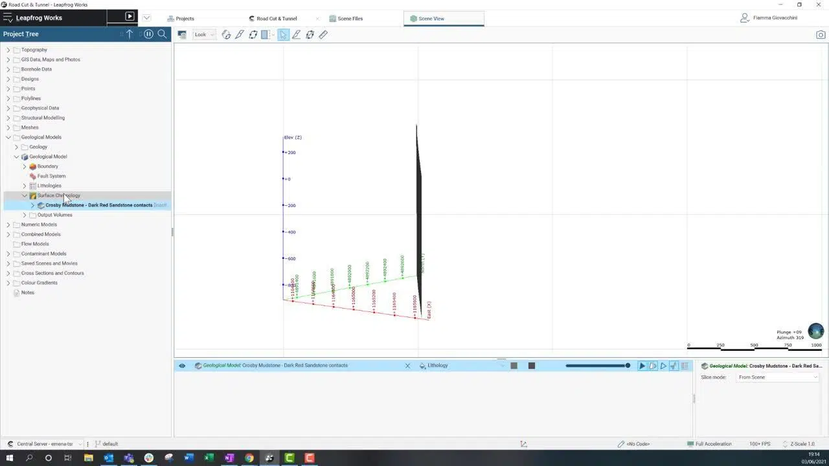Adjust the surface opacity slider

point(598,366)
